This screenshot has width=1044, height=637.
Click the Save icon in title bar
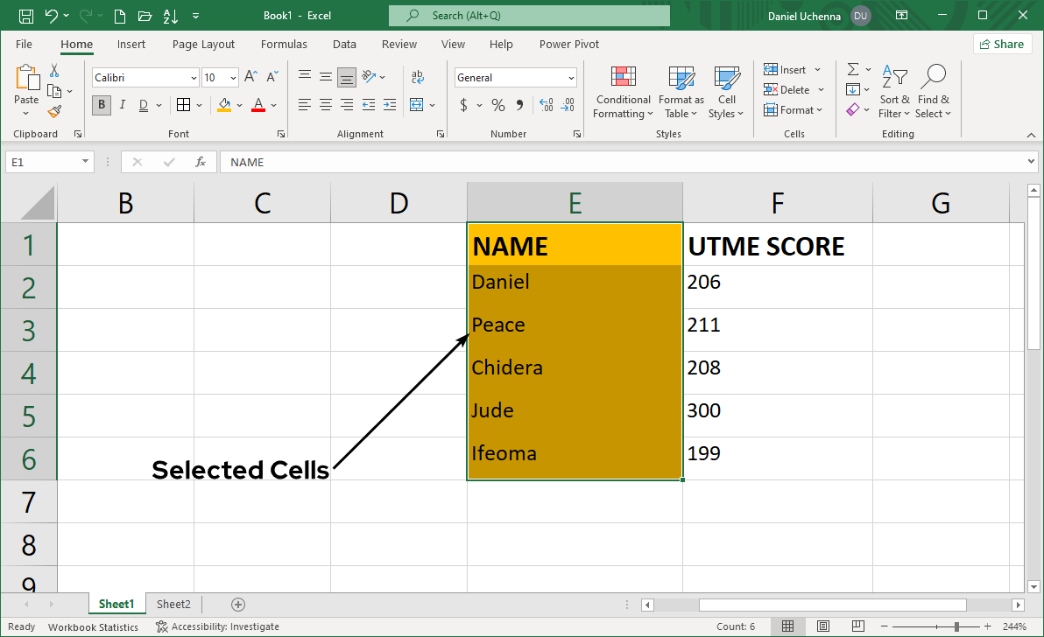(26, 16)
